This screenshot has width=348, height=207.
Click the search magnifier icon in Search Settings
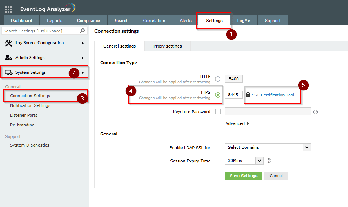click(x=82, y=31)
